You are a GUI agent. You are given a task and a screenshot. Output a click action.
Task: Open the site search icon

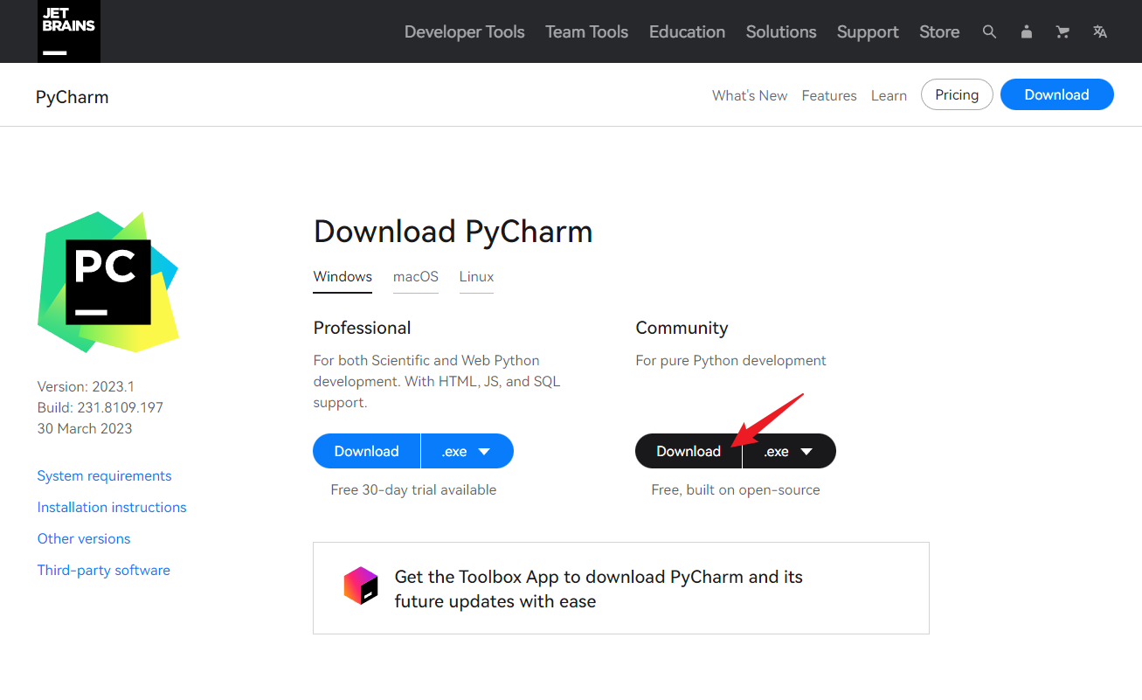989,31
